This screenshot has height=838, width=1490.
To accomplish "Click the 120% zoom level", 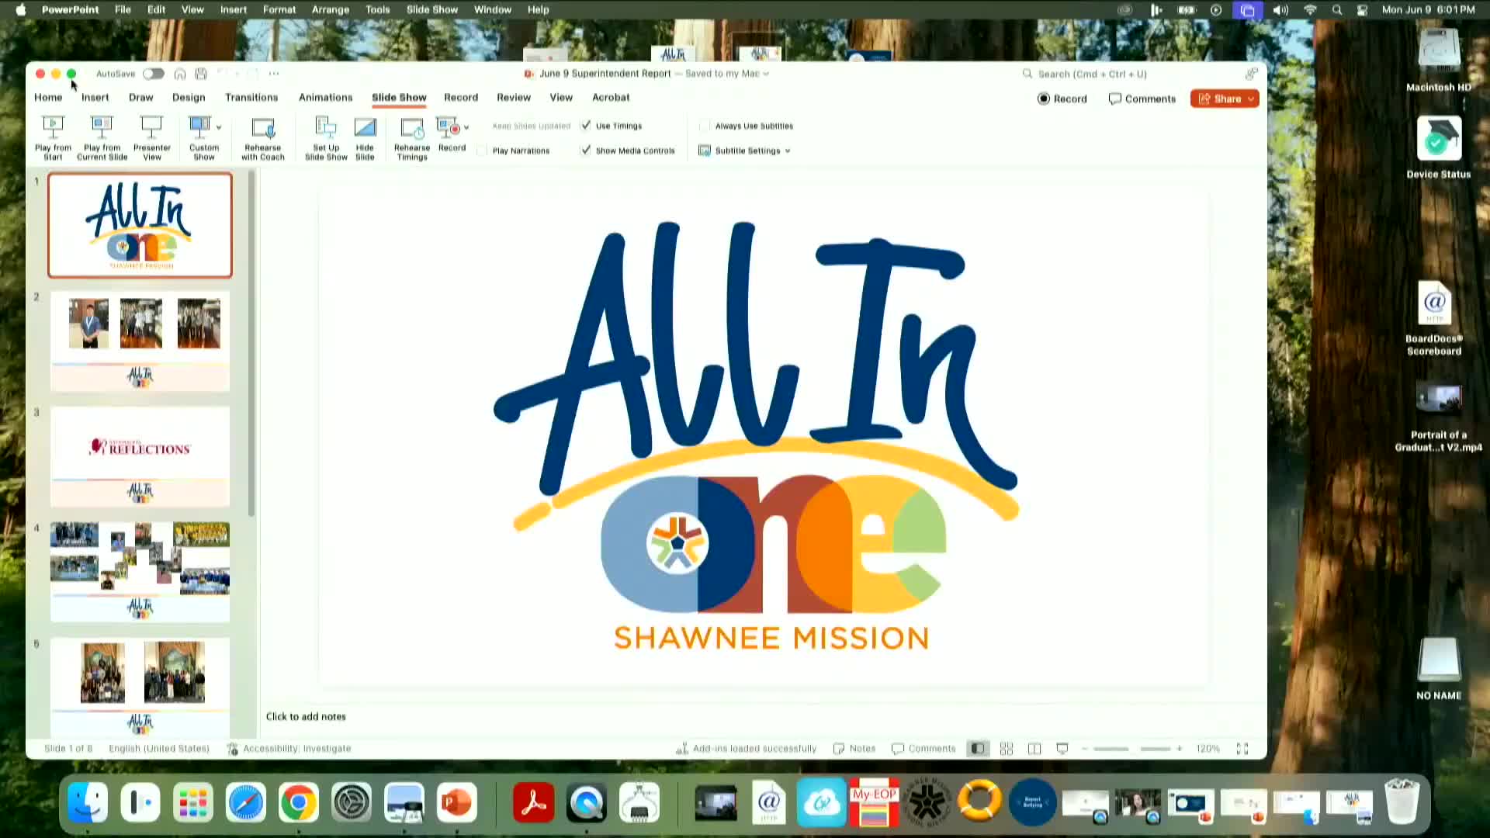I will pos(1208,749).
